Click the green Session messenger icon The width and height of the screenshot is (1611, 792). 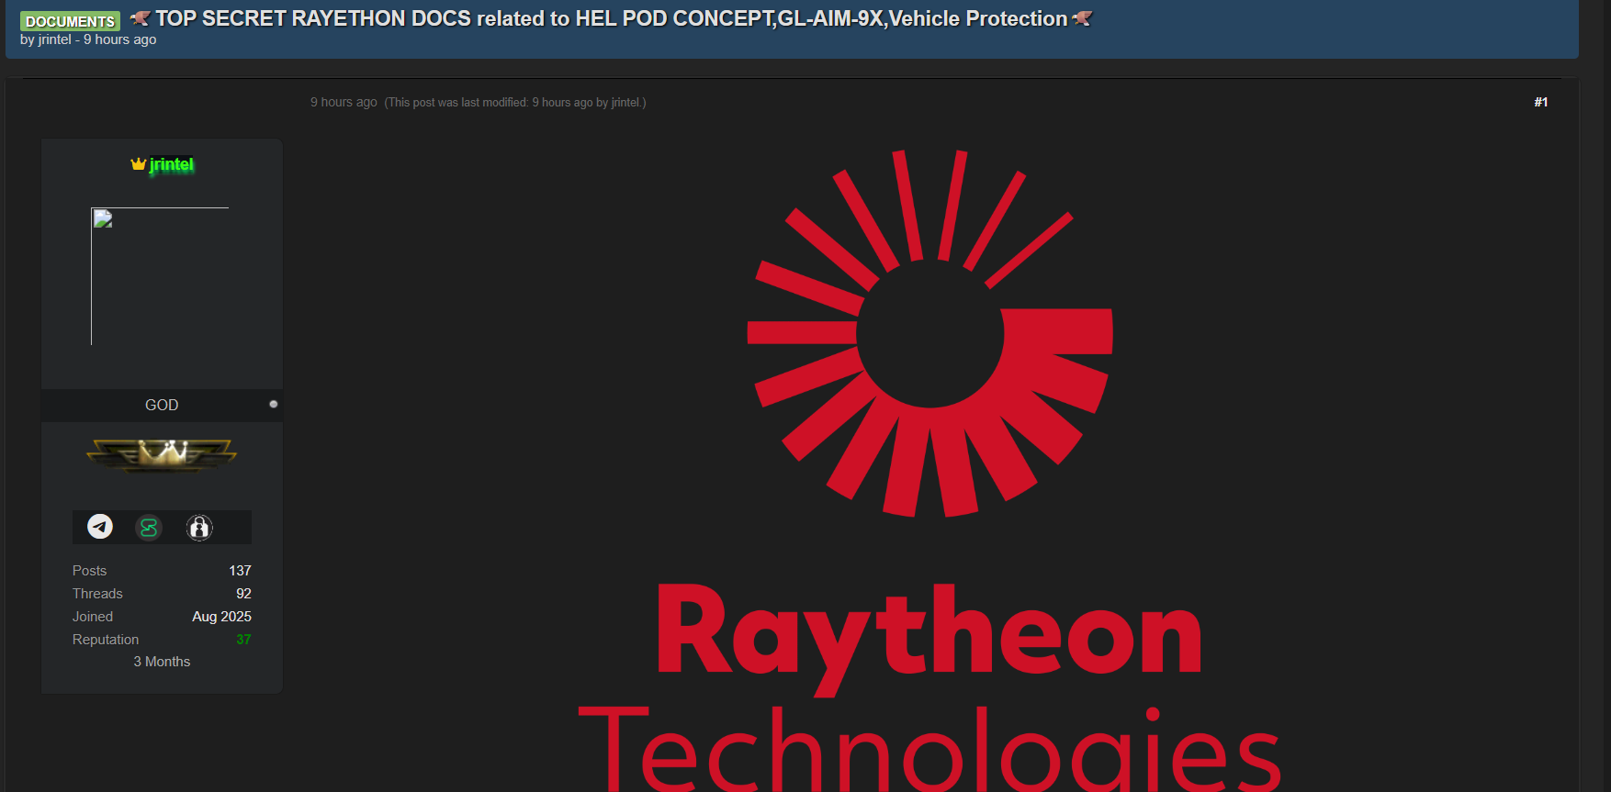(149, 528)
